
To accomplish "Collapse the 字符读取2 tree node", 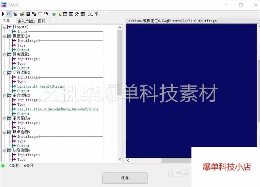I will [x=5, y=73].
